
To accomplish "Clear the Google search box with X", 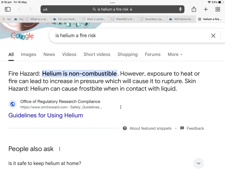I will coord(213,35).
